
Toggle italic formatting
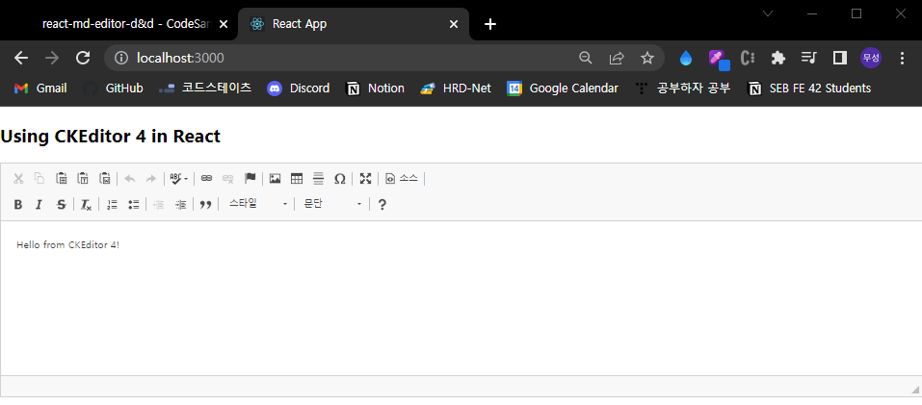pos(40,204)
